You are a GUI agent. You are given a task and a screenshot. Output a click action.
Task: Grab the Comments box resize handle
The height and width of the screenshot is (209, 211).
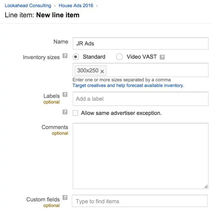(x=206, y=187)
